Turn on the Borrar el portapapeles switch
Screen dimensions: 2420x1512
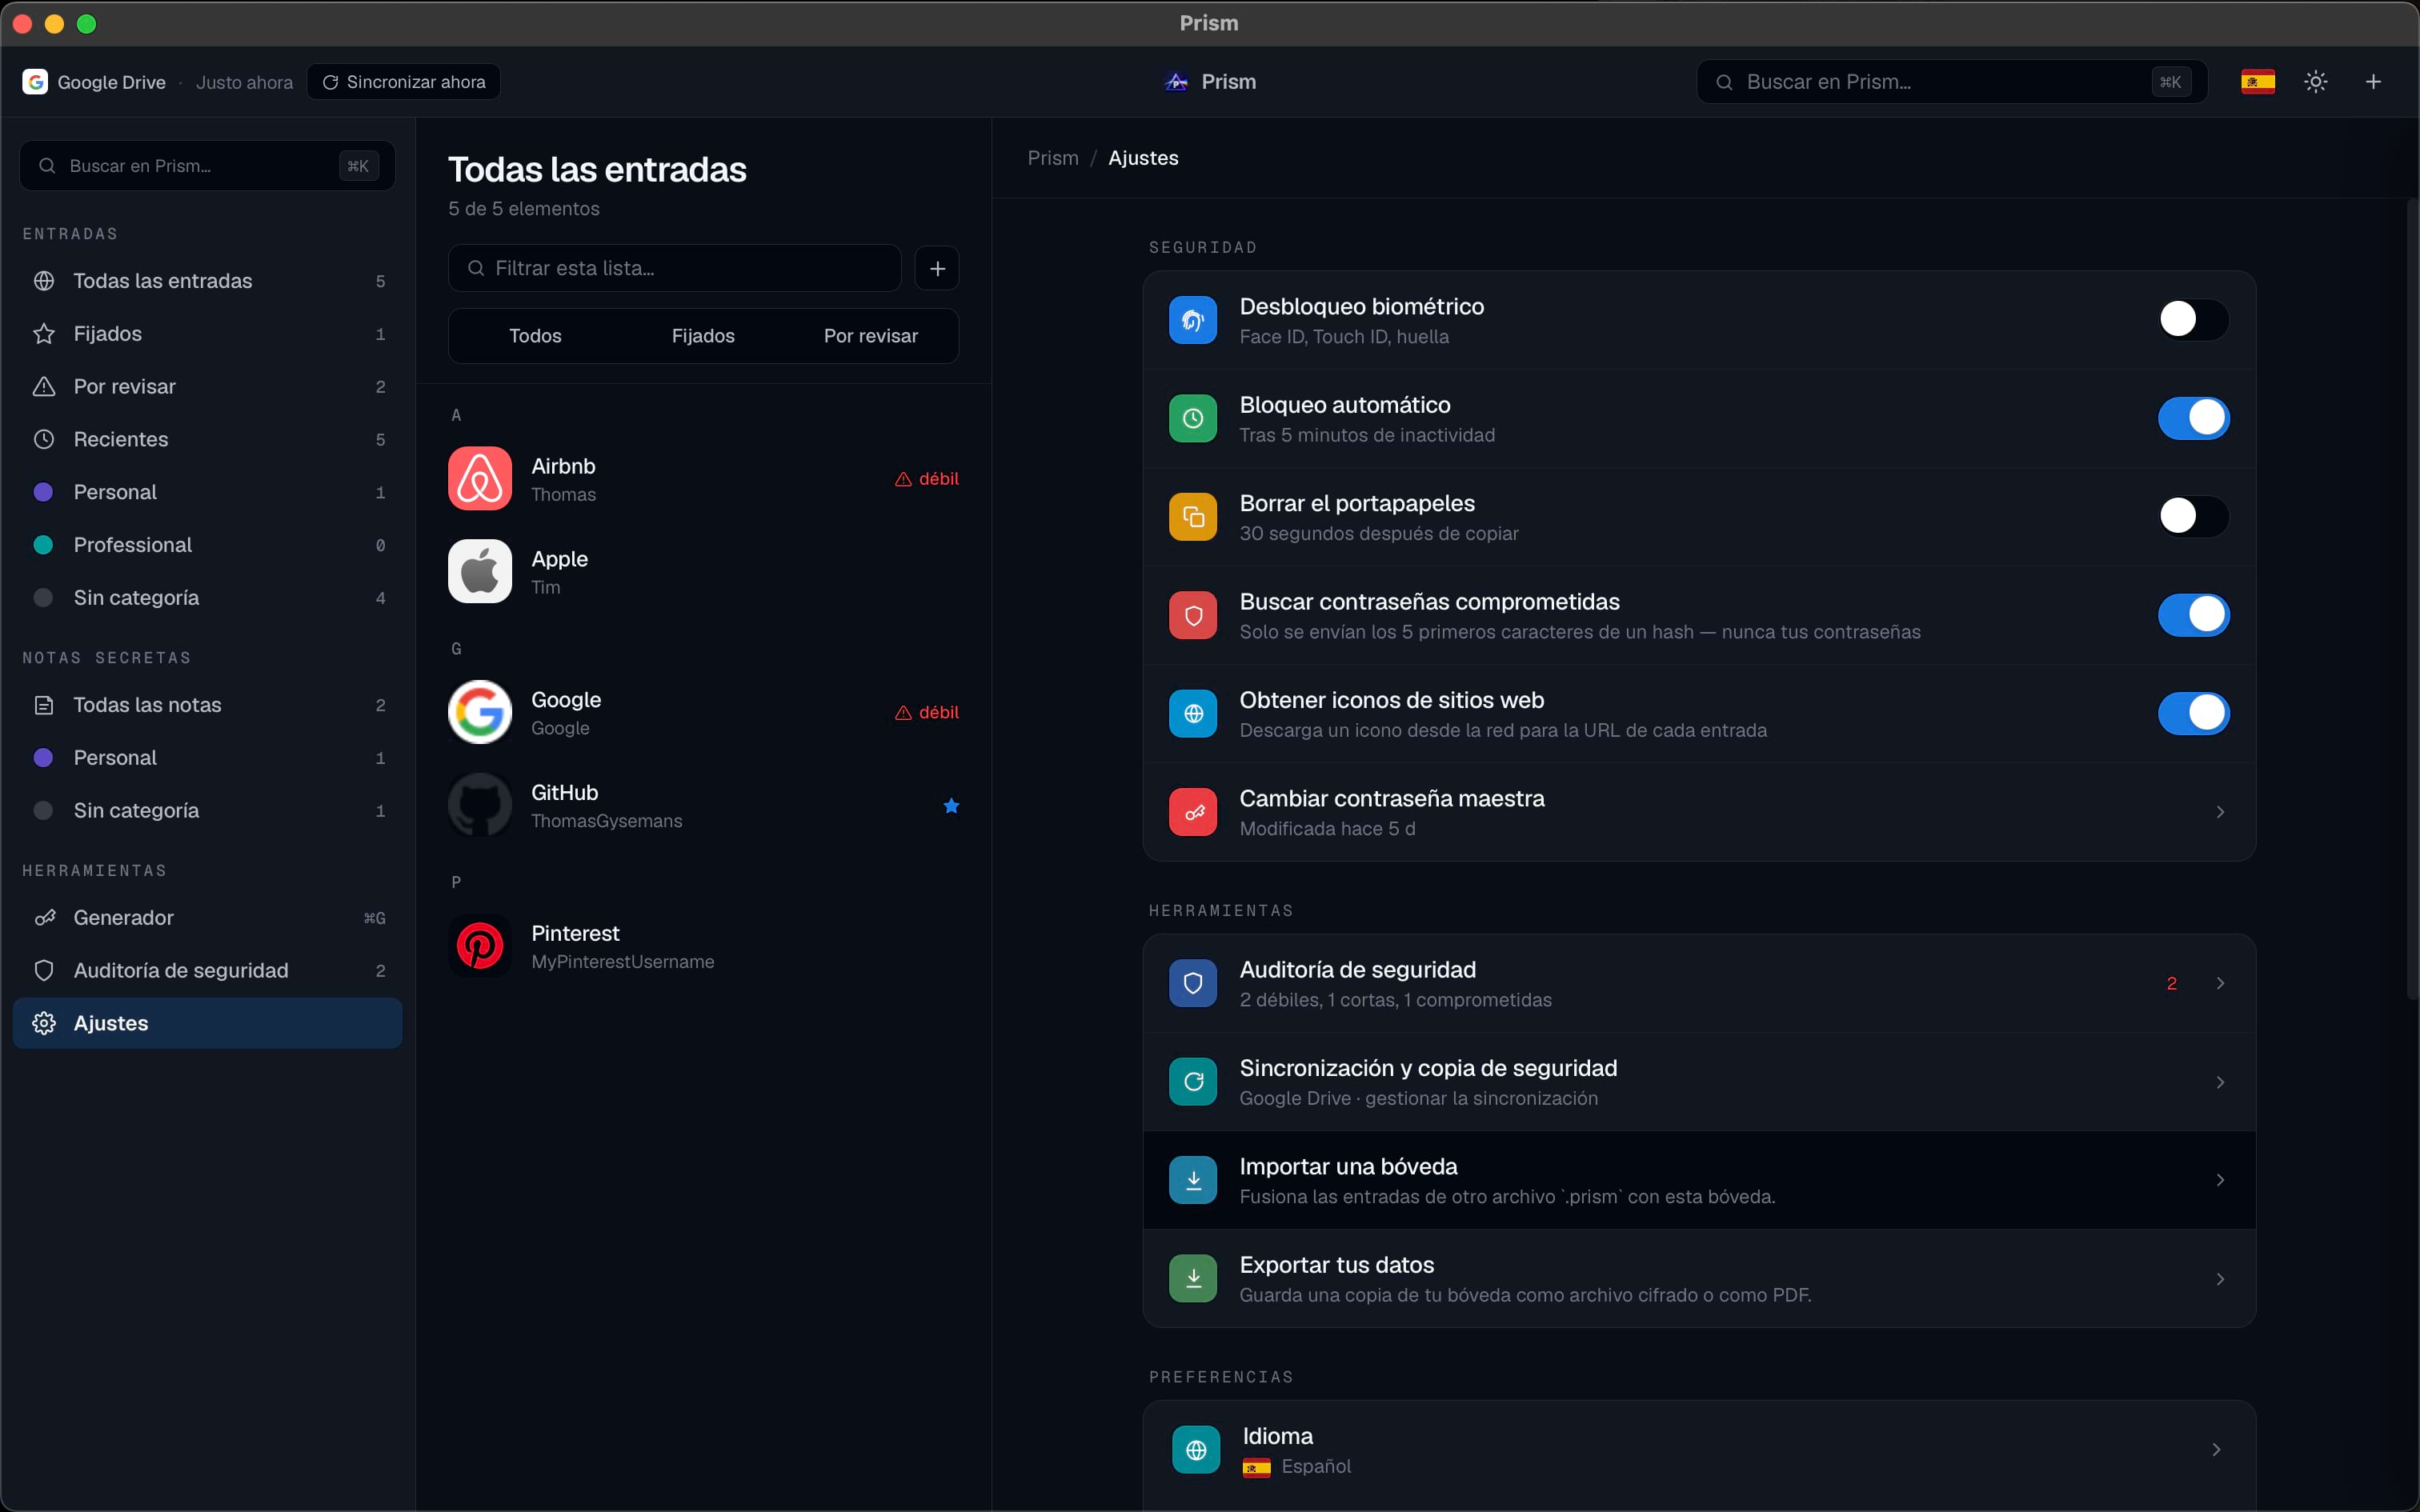click(x=2193, y=517)
